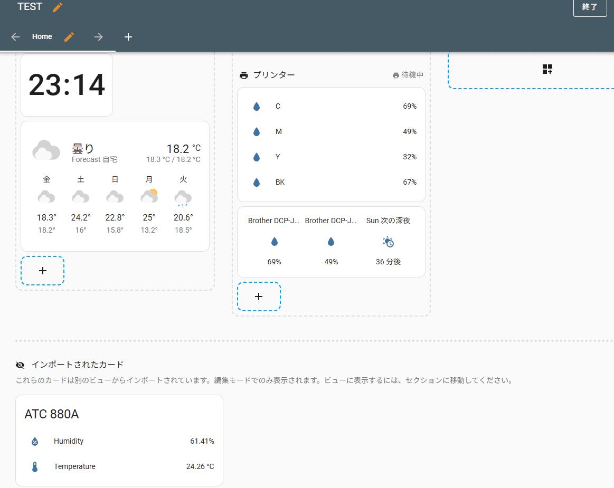Viewport: 614px width, 488px height.
Task: Add card below the weather forecast card
Action: pos(42,271)
